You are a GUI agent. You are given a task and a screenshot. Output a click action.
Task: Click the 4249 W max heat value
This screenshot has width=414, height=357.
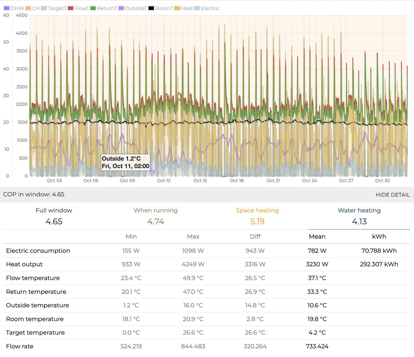(x=193, y=264)
